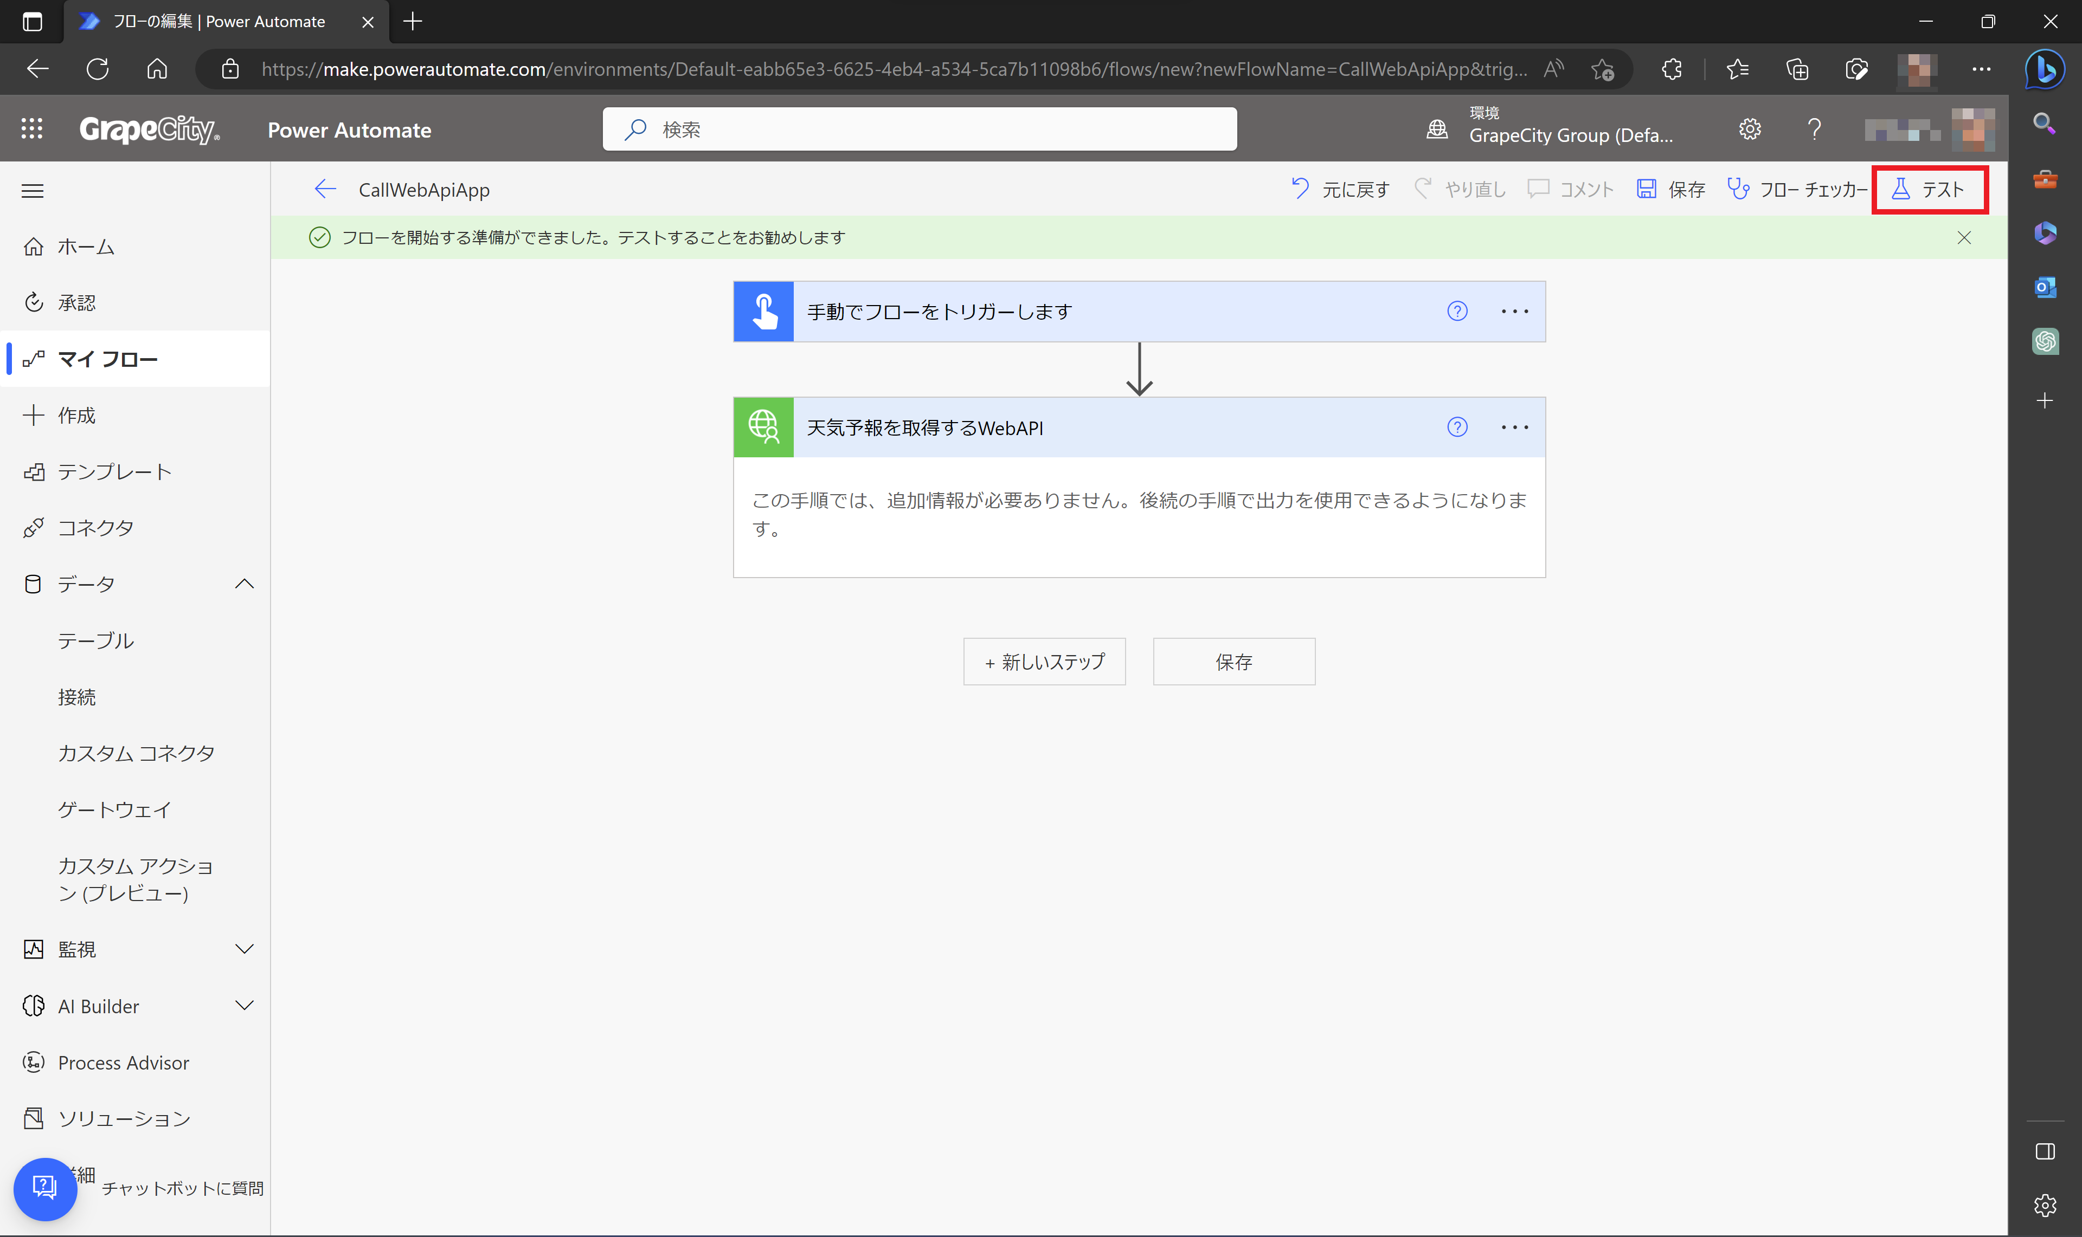Click the テスト test button
The image size is (2082, 1237).
point(1929,189)
